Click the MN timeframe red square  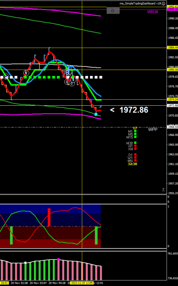click(x=135, y=160)
